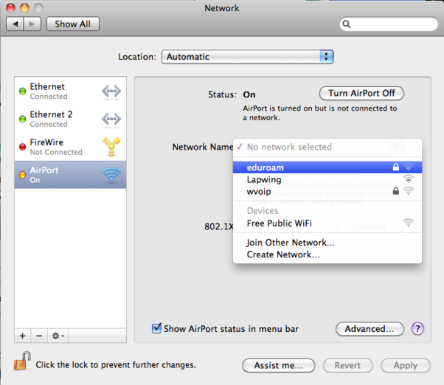Go back with the left arrow button
The image size is (444, 385).
pyautogui.click(x=15, y=24)
